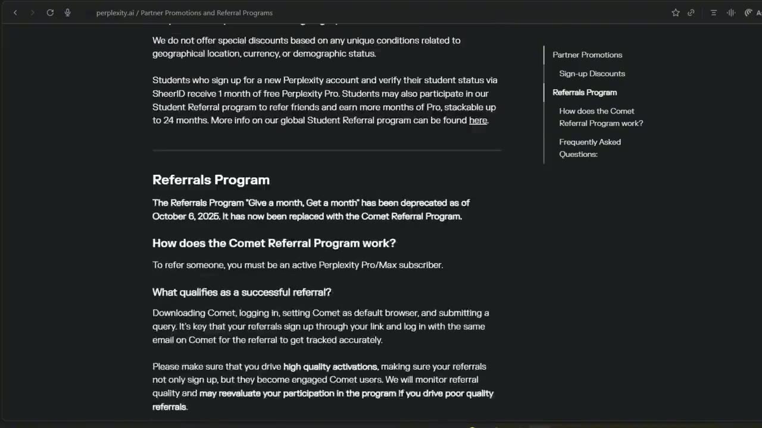Click the voice waveform icon in the toolbar
Screen dimensions: 762x428
731,12
